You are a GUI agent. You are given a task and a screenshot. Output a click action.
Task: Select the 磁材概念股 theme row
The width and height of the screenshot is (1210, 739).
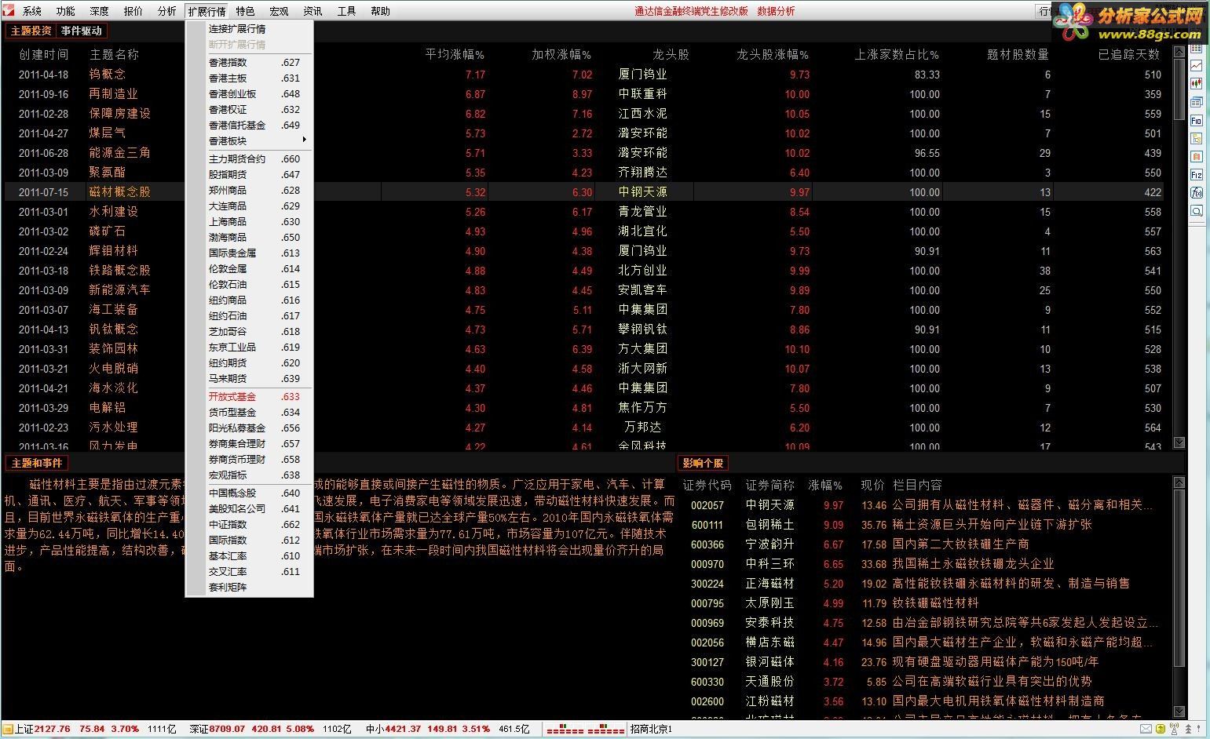[x=584, y=192]
